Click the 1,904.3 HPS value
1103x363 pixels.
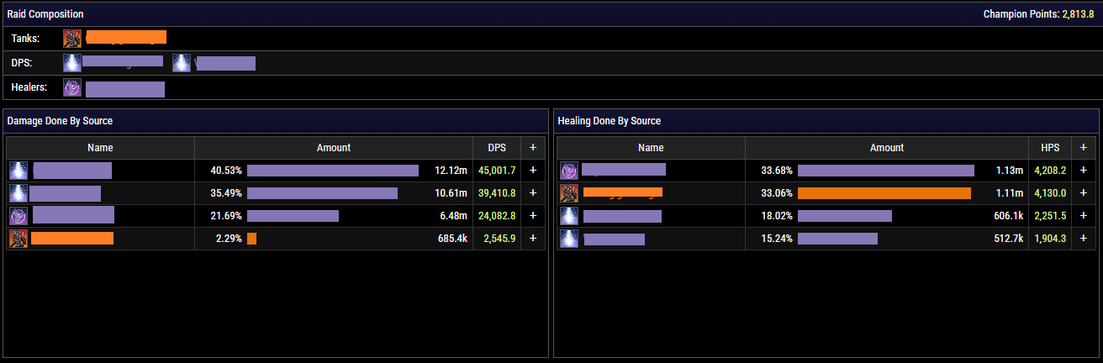point(1050,239)
